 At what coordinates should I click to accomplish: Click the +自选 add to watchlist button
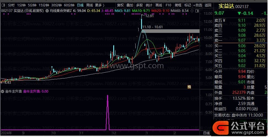197,5
